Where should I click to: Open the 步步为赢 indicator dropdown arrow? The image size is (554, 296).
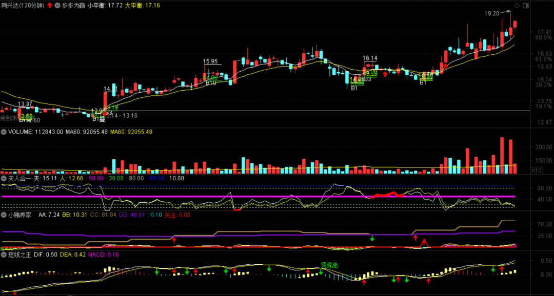(56, 5)
